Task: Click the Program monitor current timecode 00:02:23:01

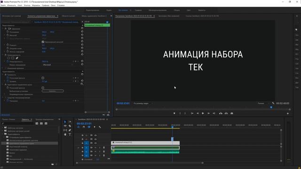Action: point(123,103)
